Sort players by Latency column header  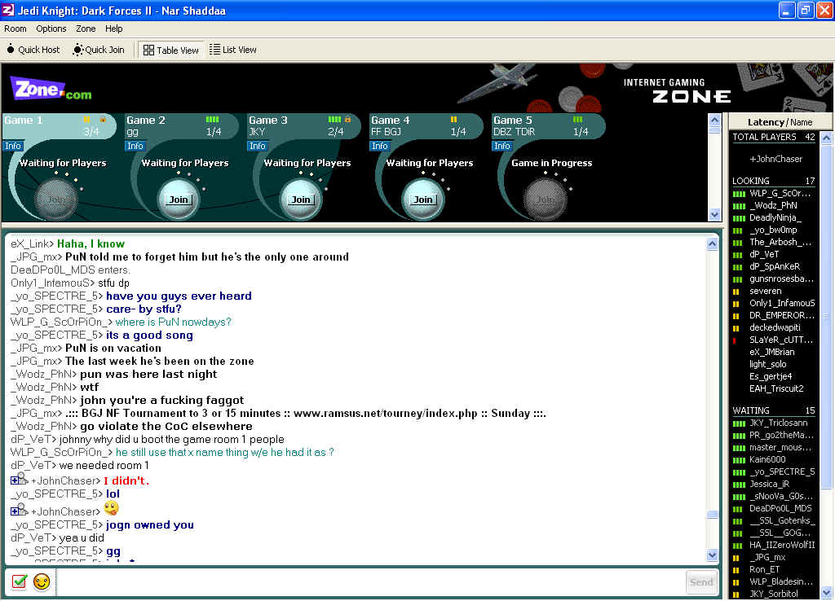tap(766, 122)
